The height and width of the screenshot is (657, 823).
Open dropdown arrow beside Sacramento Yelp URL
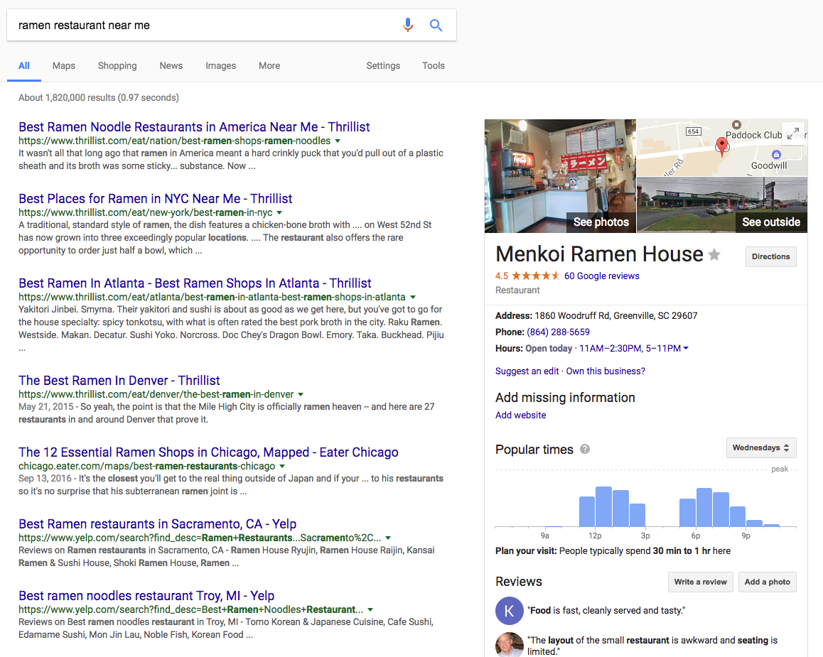(388, 538)
